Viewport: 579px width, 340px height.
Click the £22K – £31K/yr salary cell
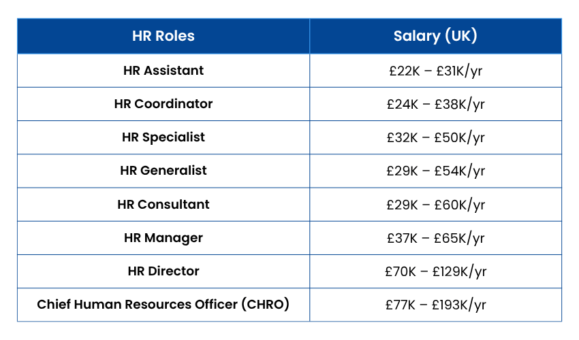pos(435,71)
